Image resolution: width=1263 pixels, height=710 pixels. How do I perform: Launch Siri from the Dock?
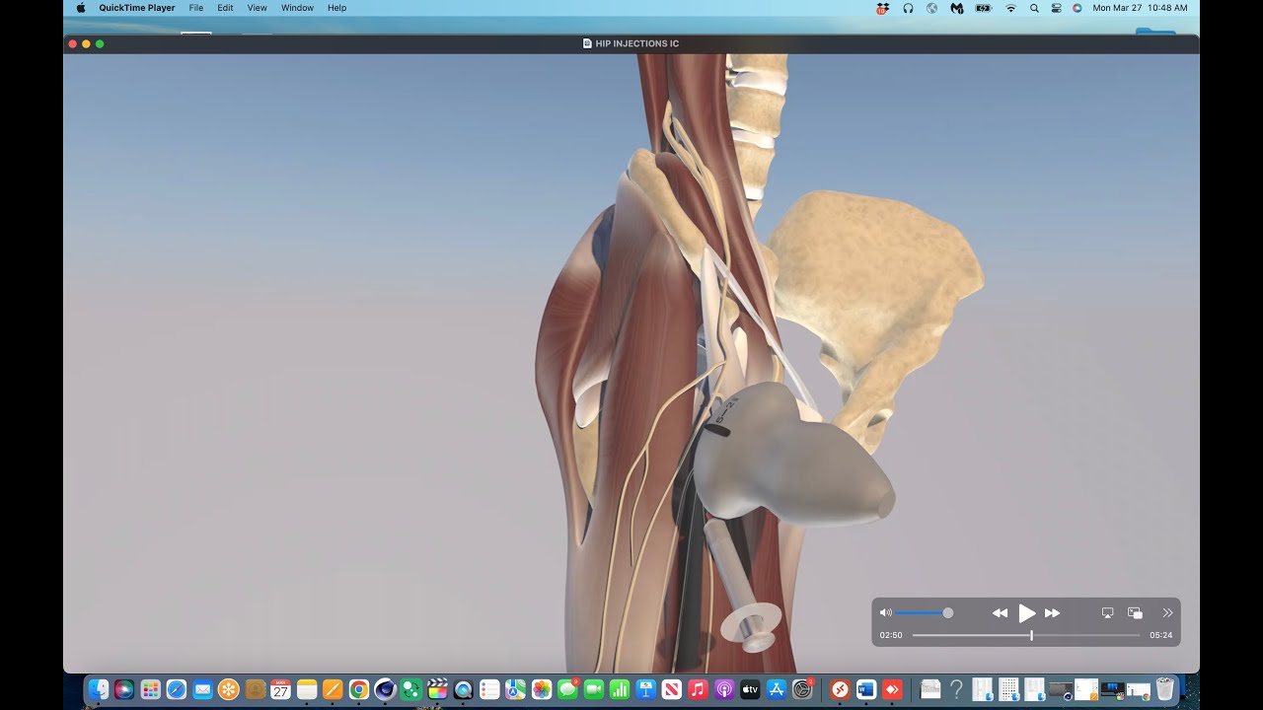pyautogui.click(x=124, y=689)
